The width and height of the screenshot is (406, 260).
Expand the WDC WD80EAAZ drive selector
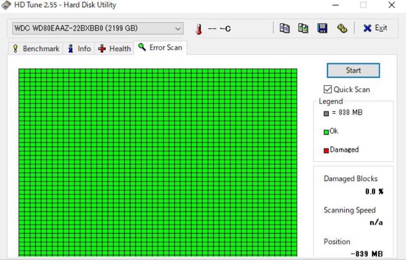click(177, 28)
